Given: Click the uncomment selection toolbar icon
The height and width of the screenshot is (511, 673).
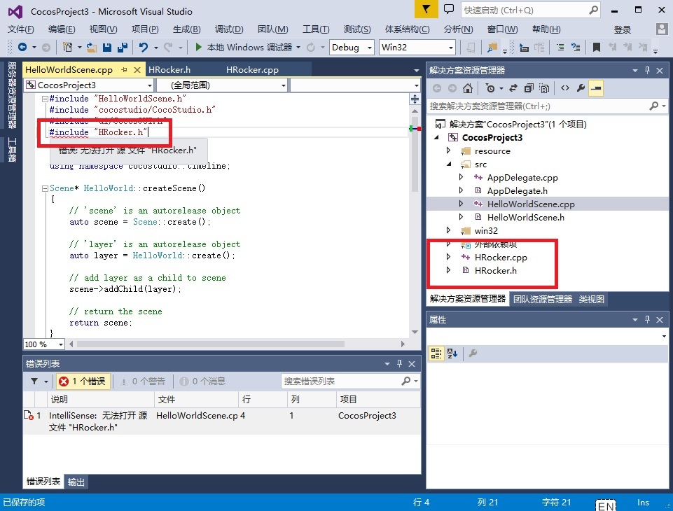Looking at the screenshot, I should (576, 47).
